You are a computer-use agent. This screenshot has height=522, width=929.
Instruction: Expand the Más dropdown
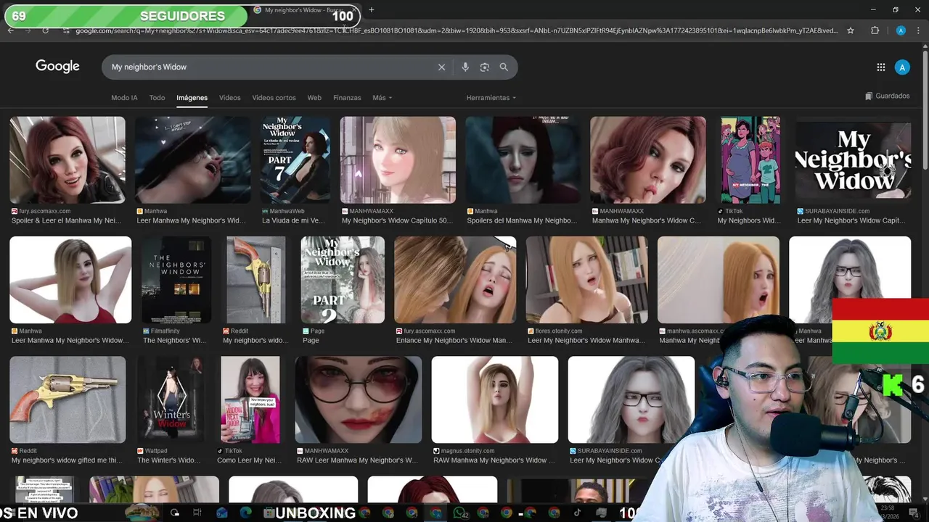382,98
